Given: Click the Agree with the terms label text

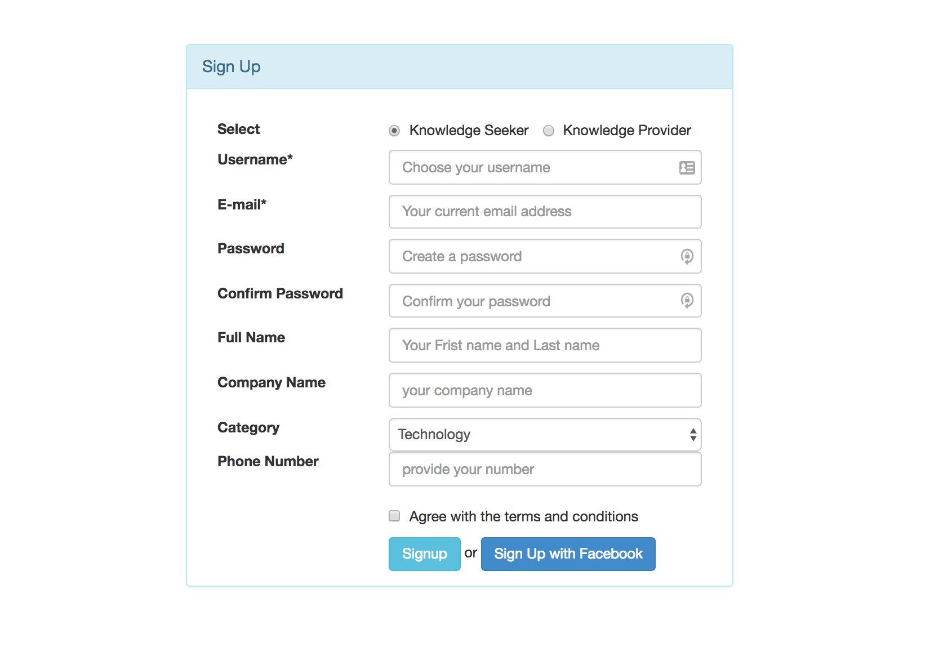Looking at the screenshot, I should point(523,516).
